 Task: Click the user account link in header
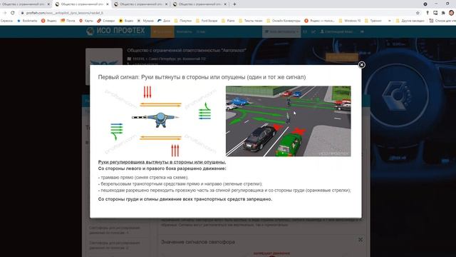(337, 31)
